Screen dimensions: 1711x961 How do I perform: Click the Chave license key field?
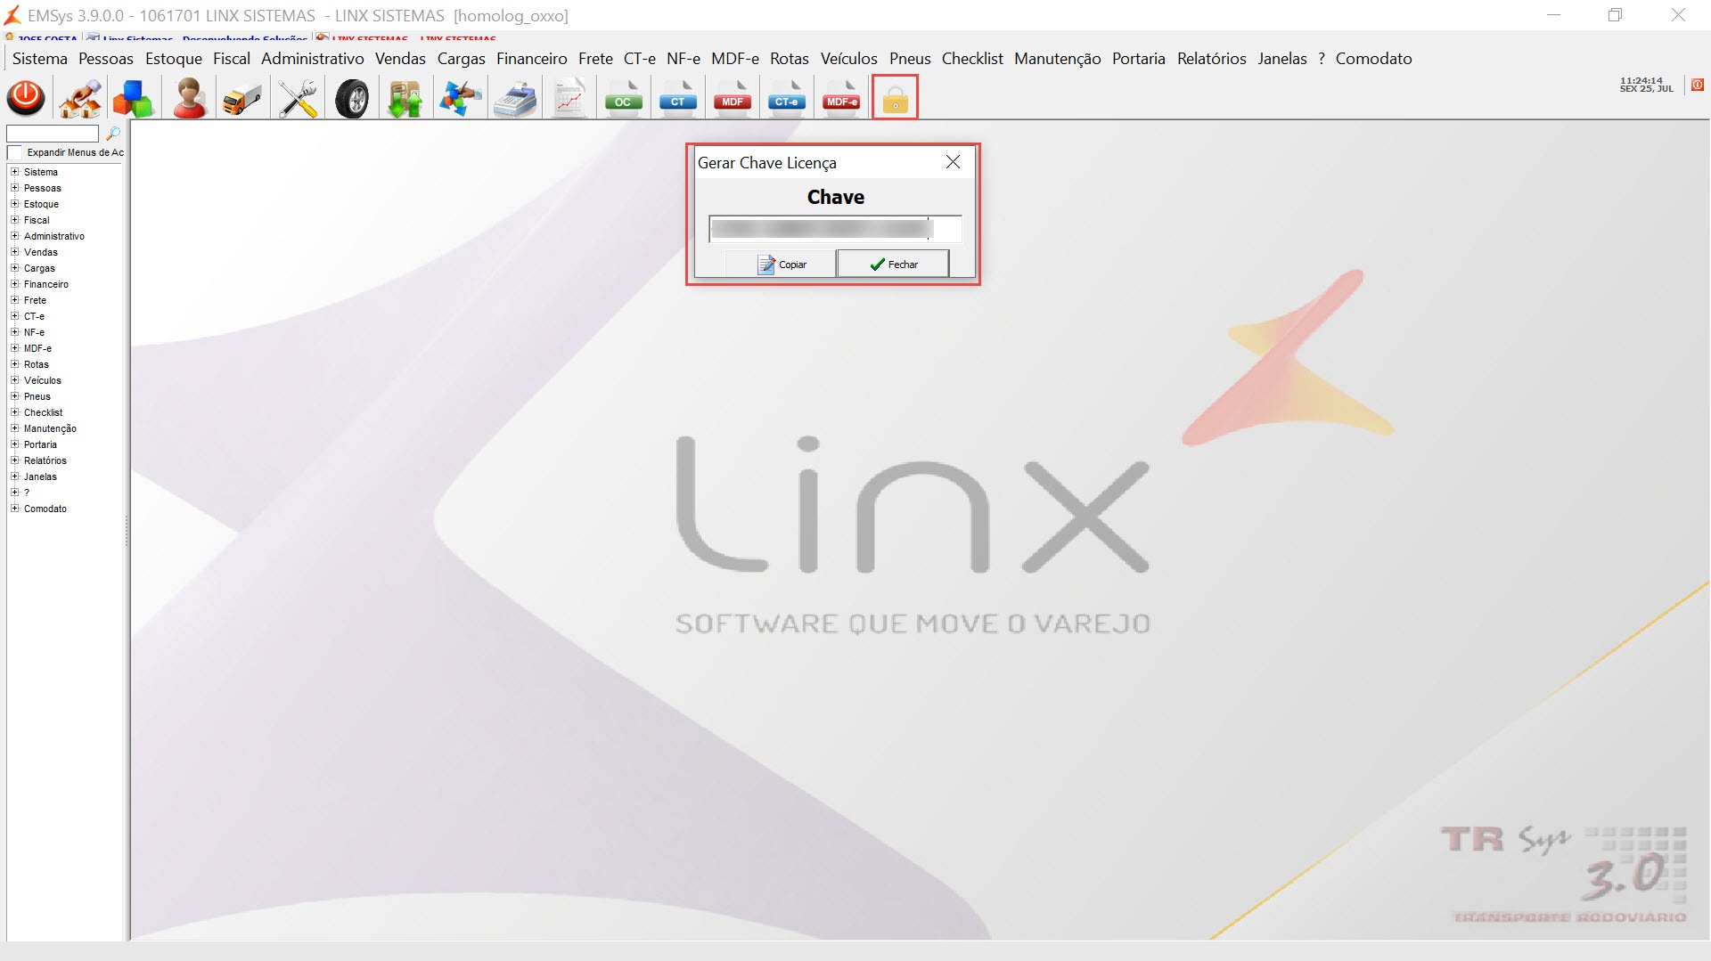tap(836, 229)
